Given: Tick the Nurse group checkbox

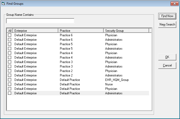Looking at the screenshot, I should click(x=10, y=84).
